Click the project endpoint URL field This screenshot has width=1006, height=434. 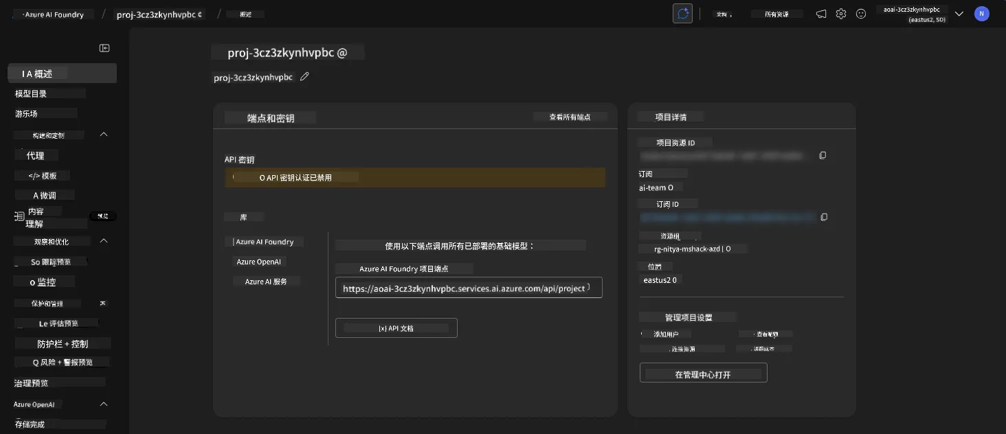tap(469, 288)
